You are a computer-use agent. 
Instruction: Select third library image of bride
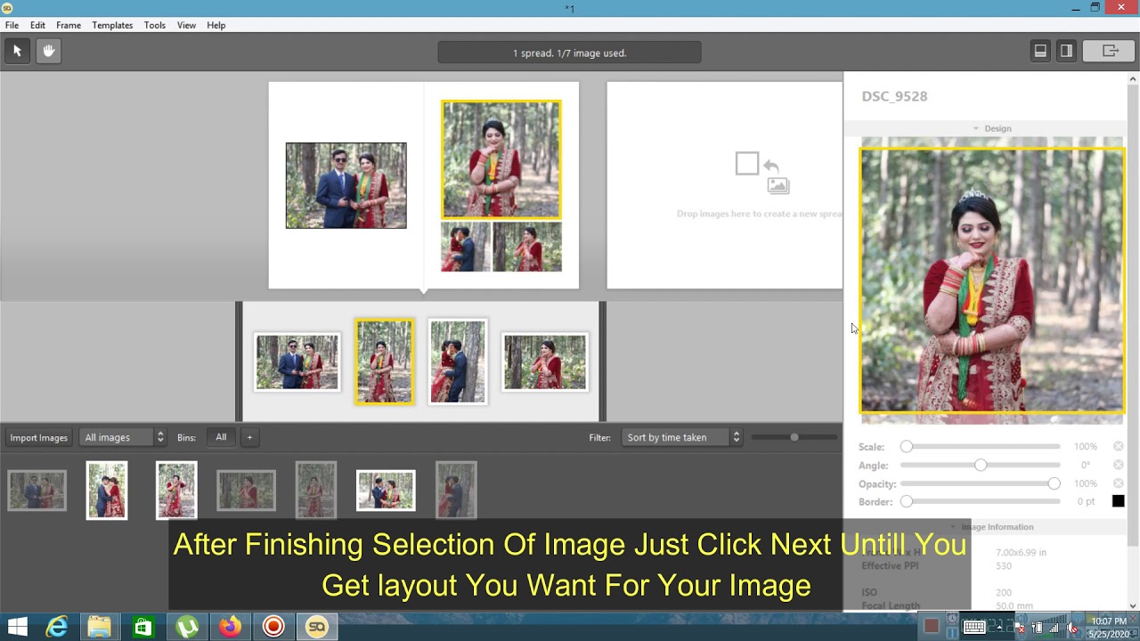pyautogui.click(x=176, y=490)
